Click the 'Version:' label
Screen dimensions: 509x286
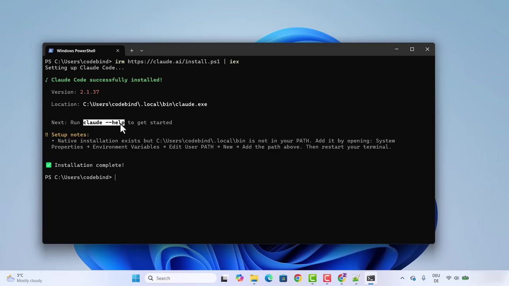point(64,92)
